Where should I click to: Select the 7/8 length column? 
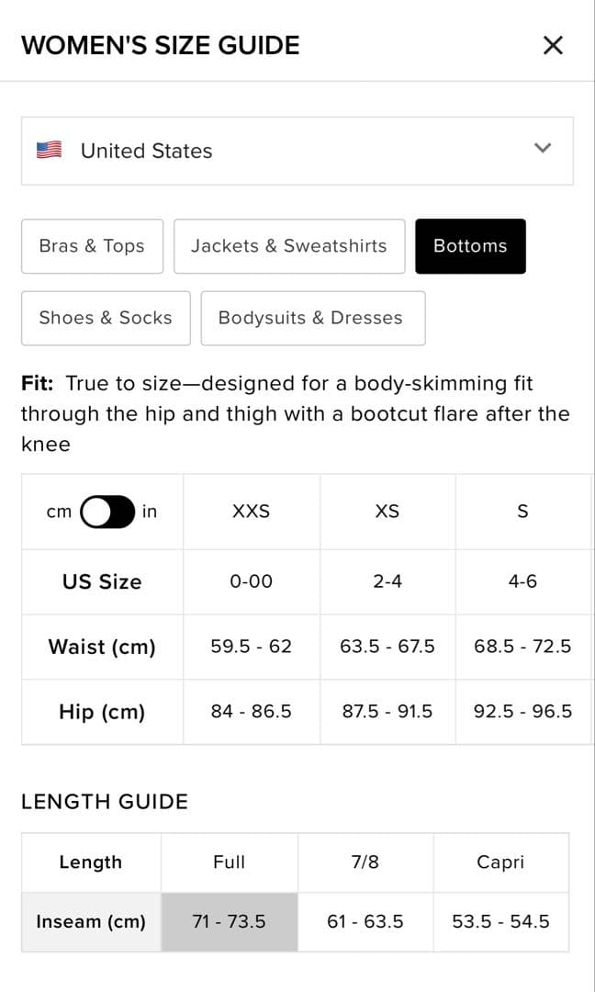click(x=365, y=862)
